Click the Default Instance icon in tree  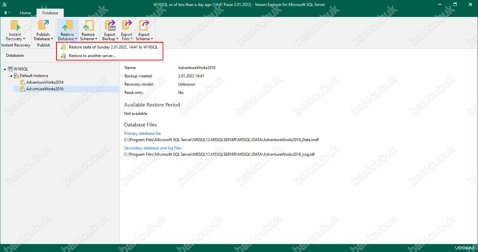point(17,76)
